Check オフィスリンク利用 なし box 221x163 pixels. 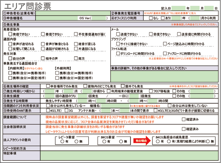(x=151, y=18)
